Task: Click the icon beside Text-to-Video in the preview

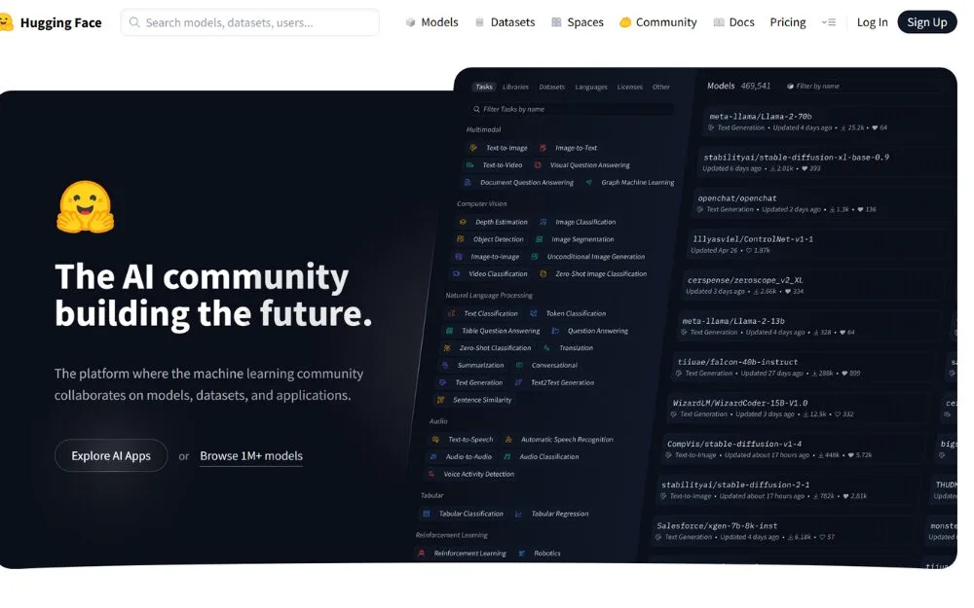Action: 470,165
